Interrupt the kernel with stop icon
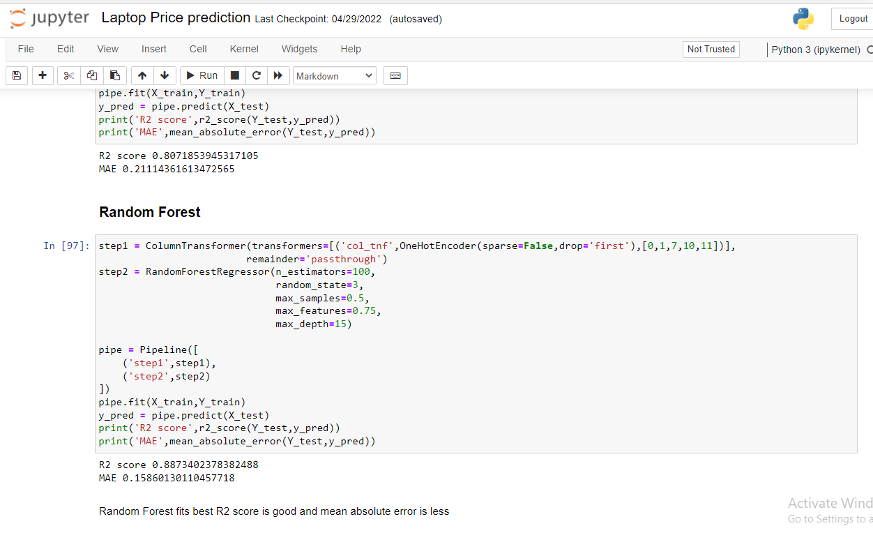Viewport: 873px width, 549px height. (235, 75)
